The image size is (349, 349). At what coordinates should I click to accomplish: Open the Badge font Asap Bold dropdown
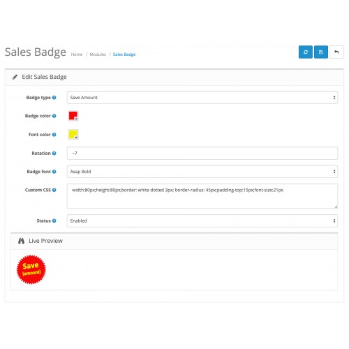coord(202,172)
